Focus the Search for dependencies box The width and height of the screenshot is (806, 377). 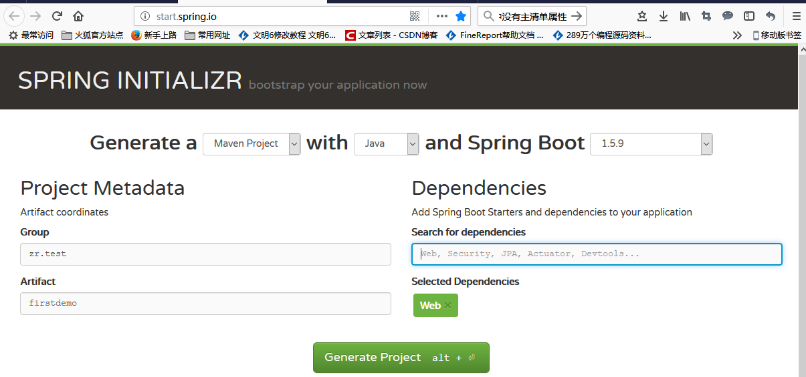pyautogui.click(x=597, y=254)
